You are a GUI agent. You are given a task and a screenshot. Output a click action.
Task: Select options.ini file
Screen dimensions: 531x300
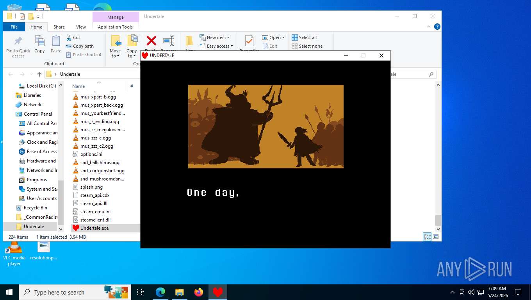coord(91,154)
